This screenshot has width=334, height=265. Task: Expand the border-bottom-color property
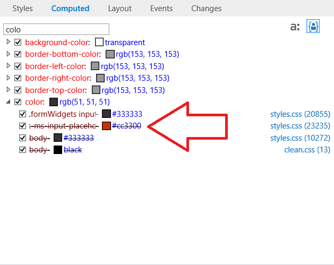tap(8, 54)
